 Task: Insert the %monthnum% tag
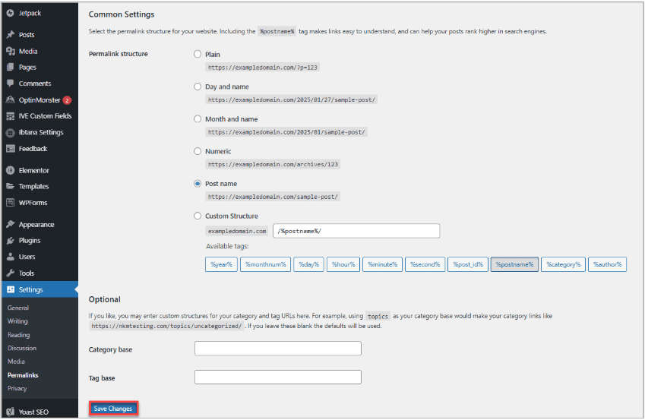click(x=265, y=264)
